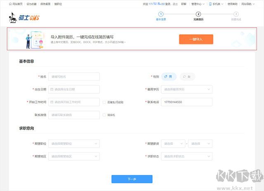Click the logged-in phone number link
264x191 pixels.
coord(157,4)
